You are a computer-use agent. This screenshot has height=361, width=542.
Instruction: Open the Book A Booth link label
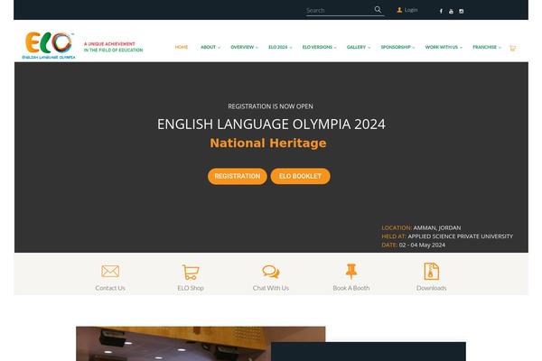tap(351, 288)
